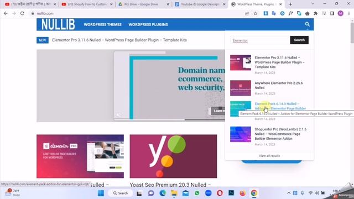Open the WORDPRESS PLUGINS menu
Image resolution: width=354 pixels, height=199 pixels.
148,24
